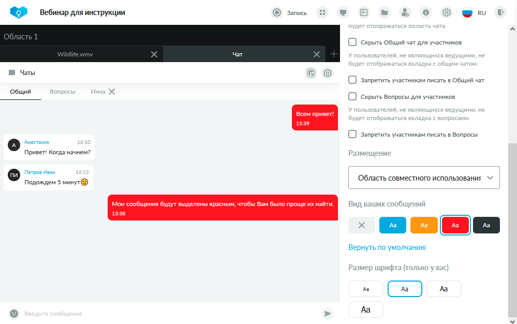Click the screen sharing monitor icon
The height and width of the screenshot is (324, 517).
[x=343, y=12]
